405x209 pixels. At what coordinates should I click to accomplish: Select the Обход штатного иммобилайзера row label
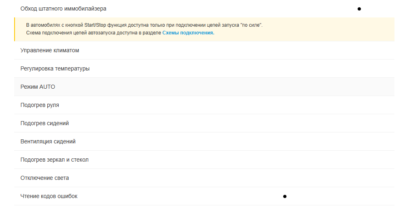(x=63, y=9)
